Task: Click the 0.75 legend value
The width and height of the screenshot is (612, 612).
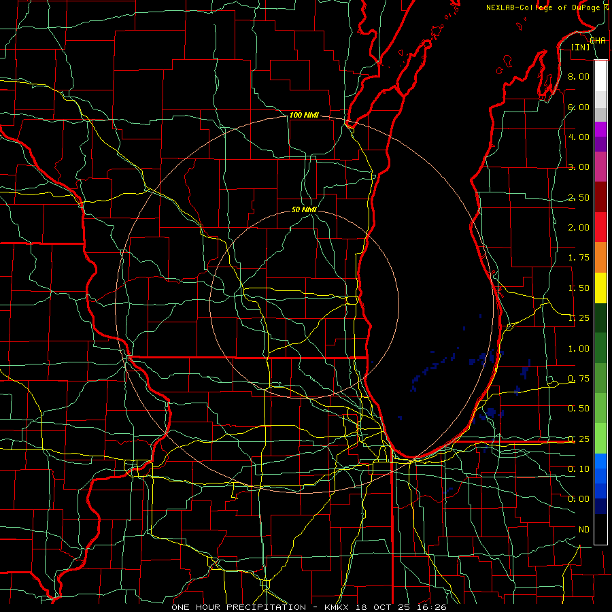Action: pos(579,379)
